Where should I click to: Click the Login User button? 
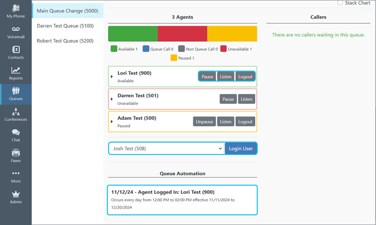(241, 148)
